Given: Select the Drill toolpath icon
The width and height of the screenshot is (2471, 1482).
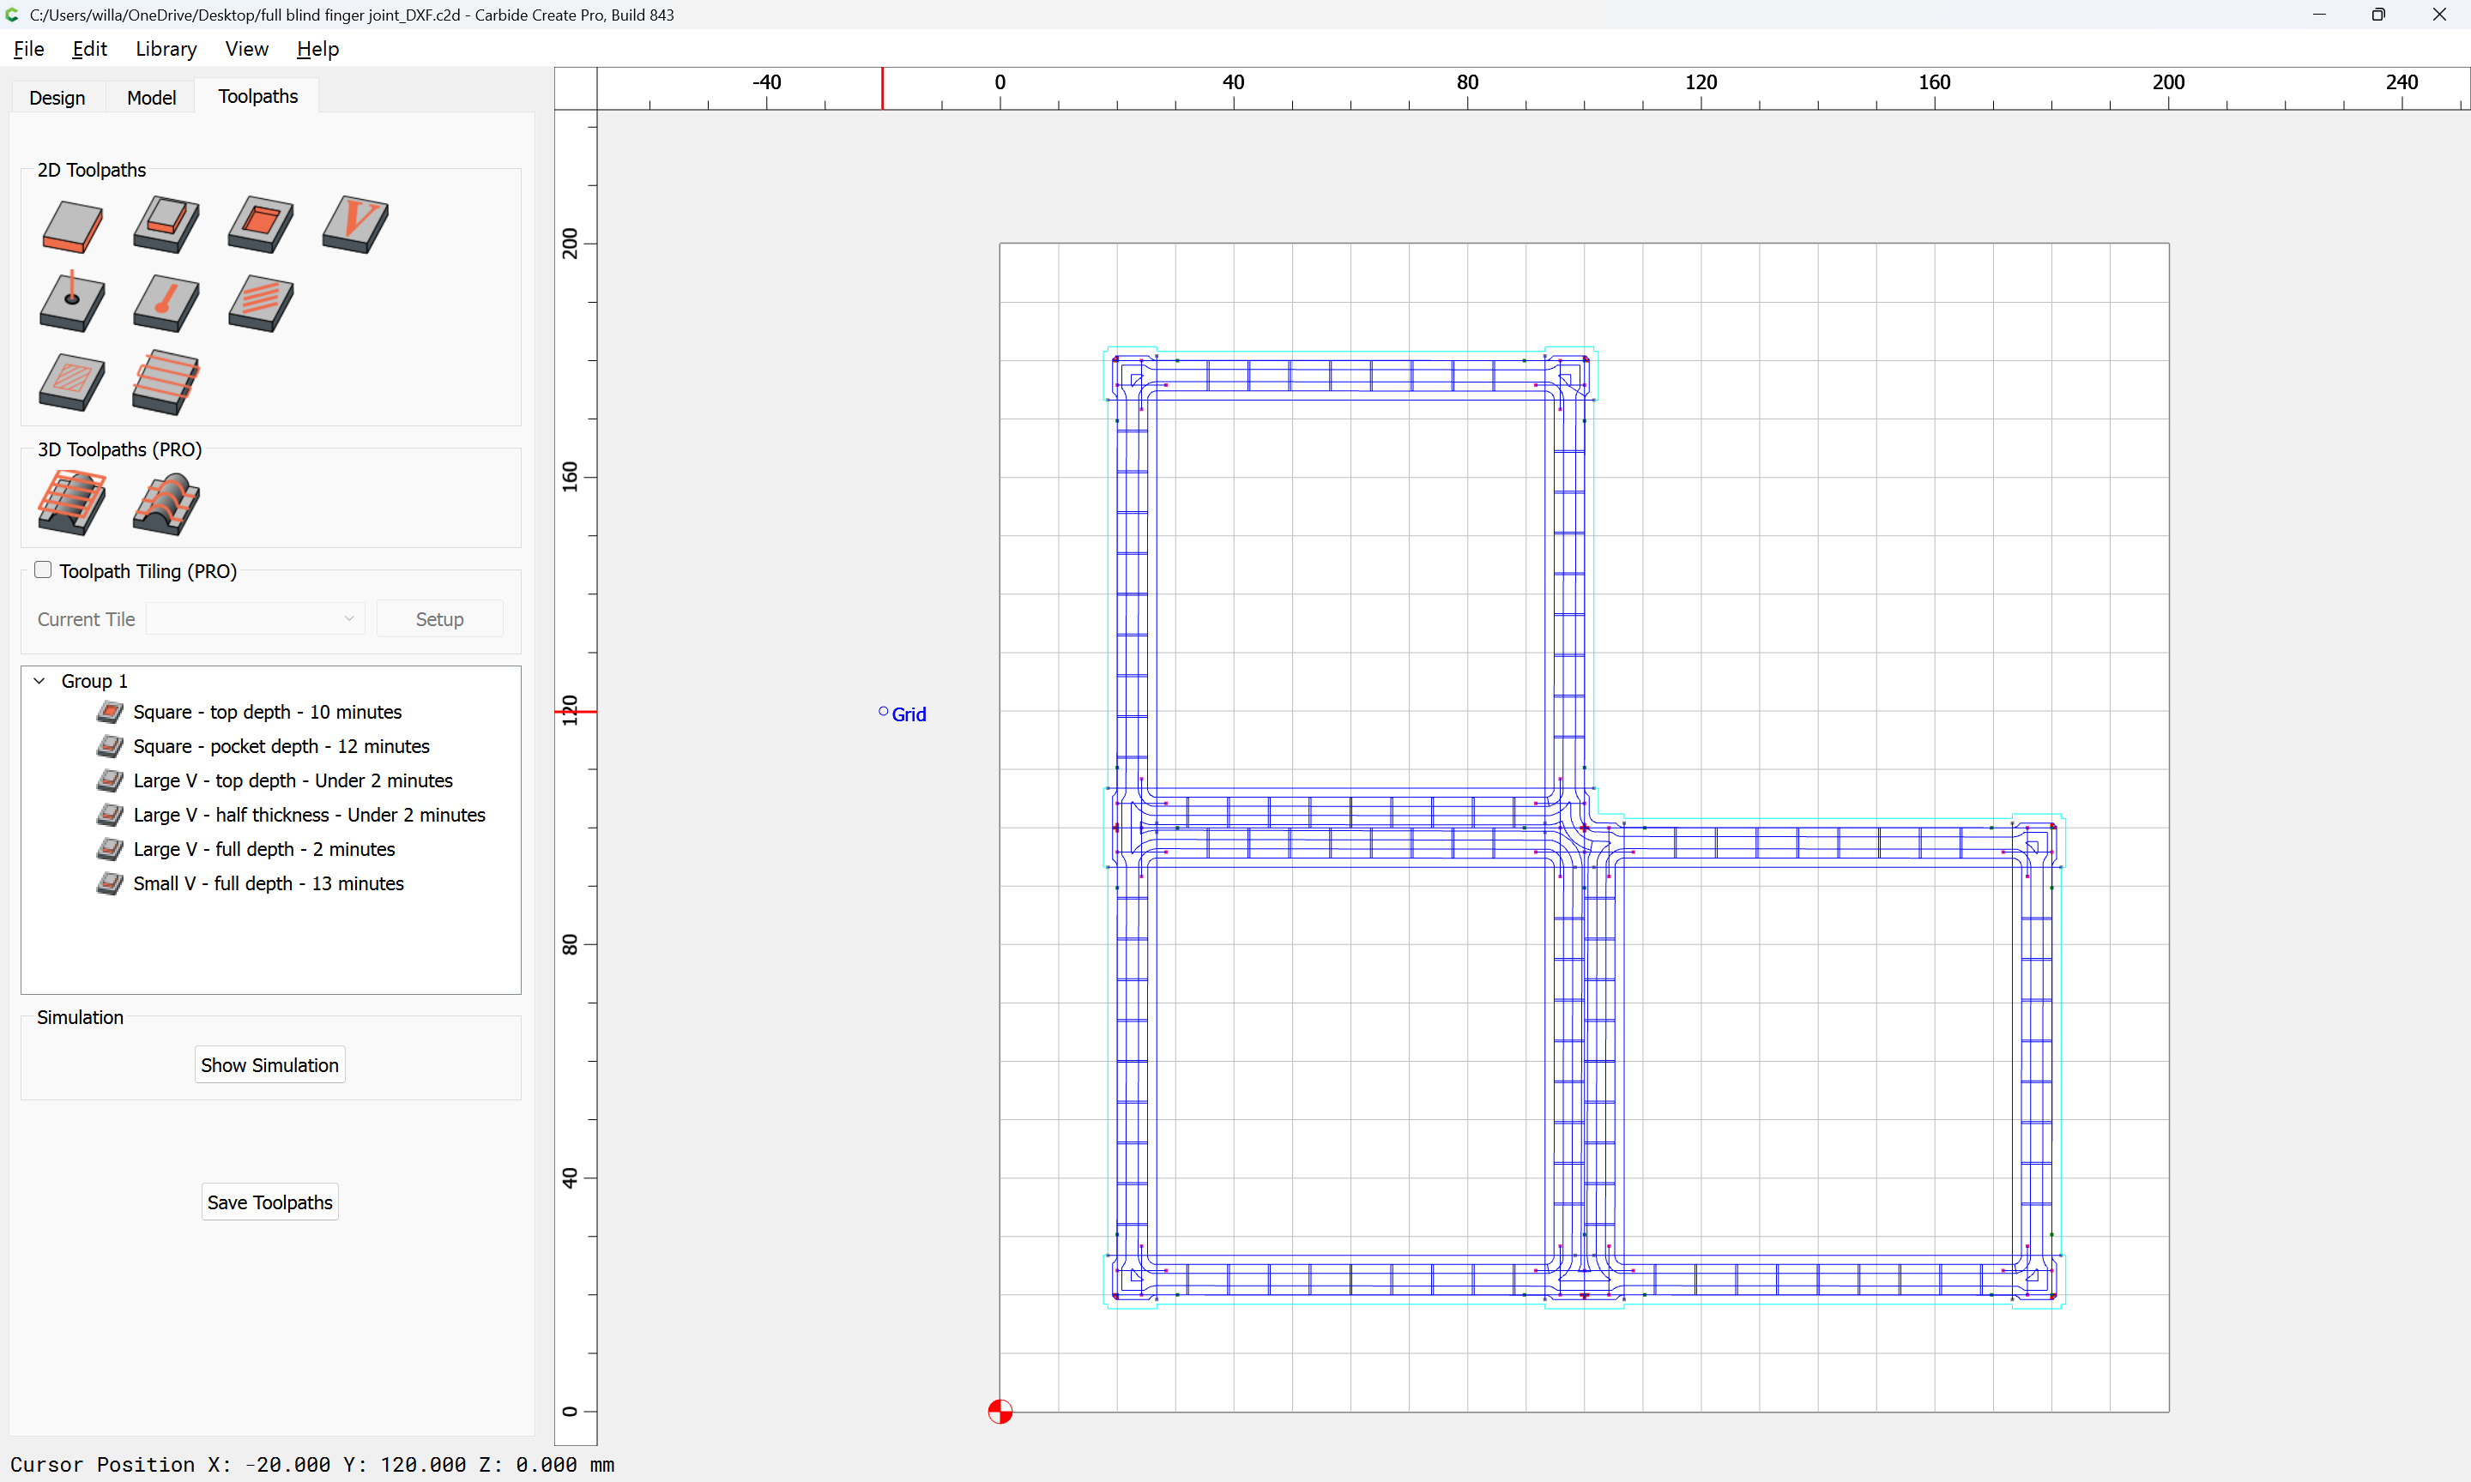Looking at the screenshot, I should click(72, 302).
